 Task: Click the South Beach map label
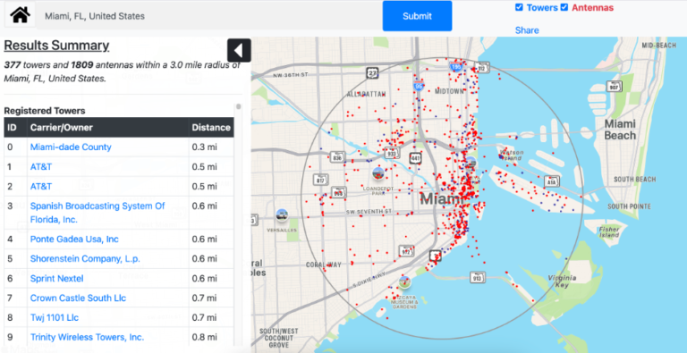(x=634, y=179)
